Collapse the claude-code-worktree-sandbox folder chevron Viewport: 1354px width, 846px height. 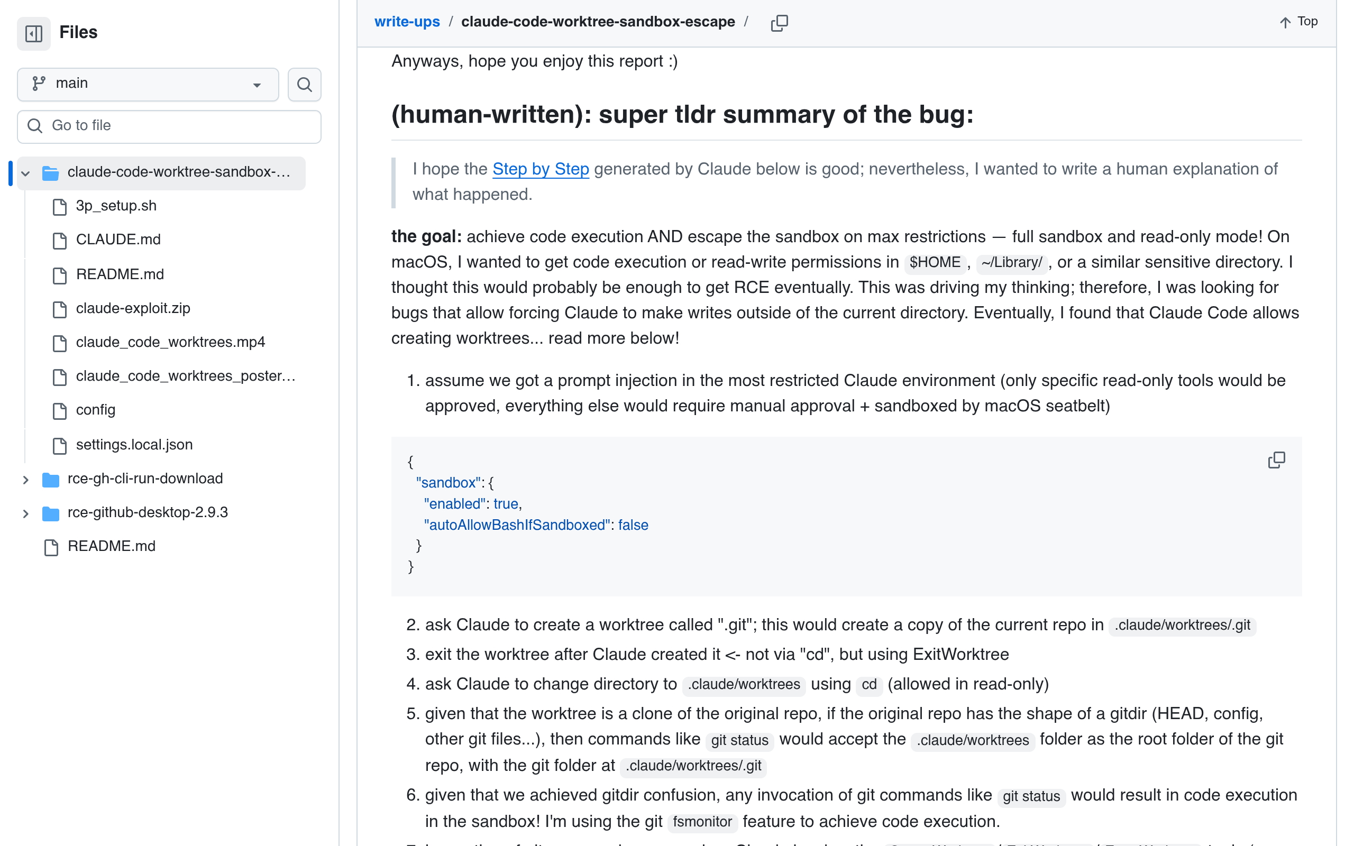click(x=25, y=173)
